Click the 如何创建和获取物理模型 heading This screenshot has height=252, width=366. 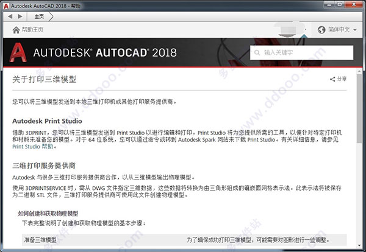[x=48, y=213]
